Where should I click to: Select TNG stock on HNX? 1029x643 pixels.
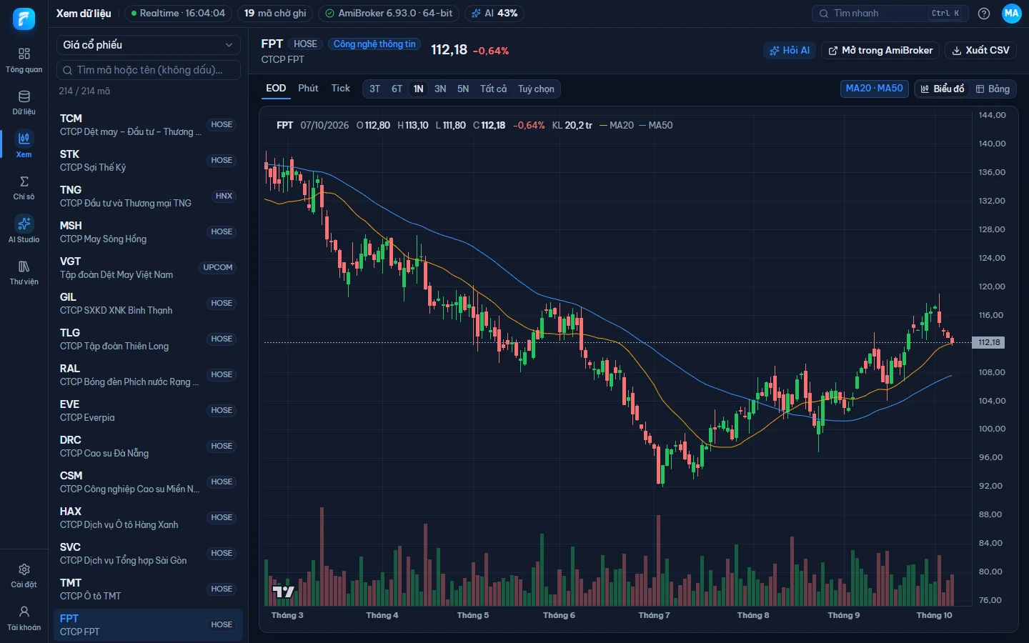(148, 196)
